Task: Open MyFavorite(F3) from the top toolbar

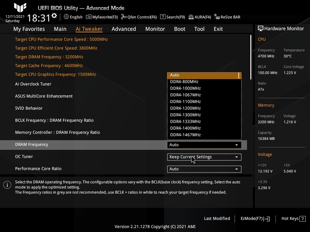Action: (x=102, y=17)
